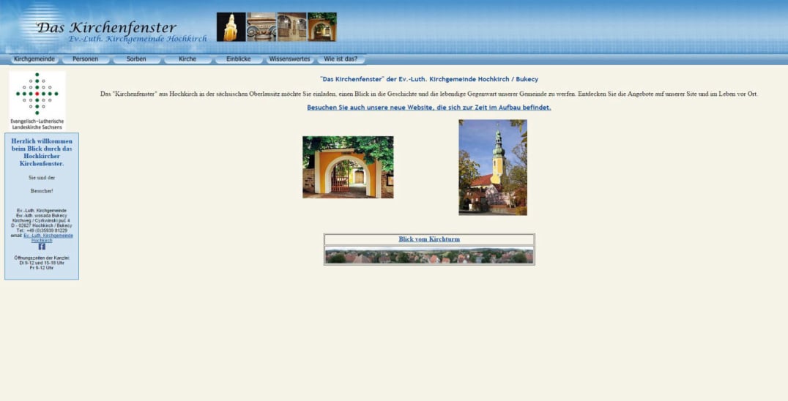
Task: Click the yellow gate archway photo
Action: (x=348, y=167)
